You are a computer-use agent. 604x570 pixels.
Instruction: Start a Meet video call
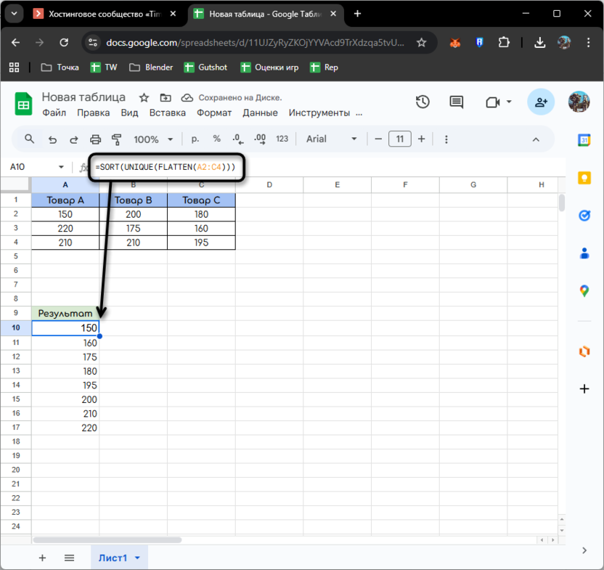(493, 102)
